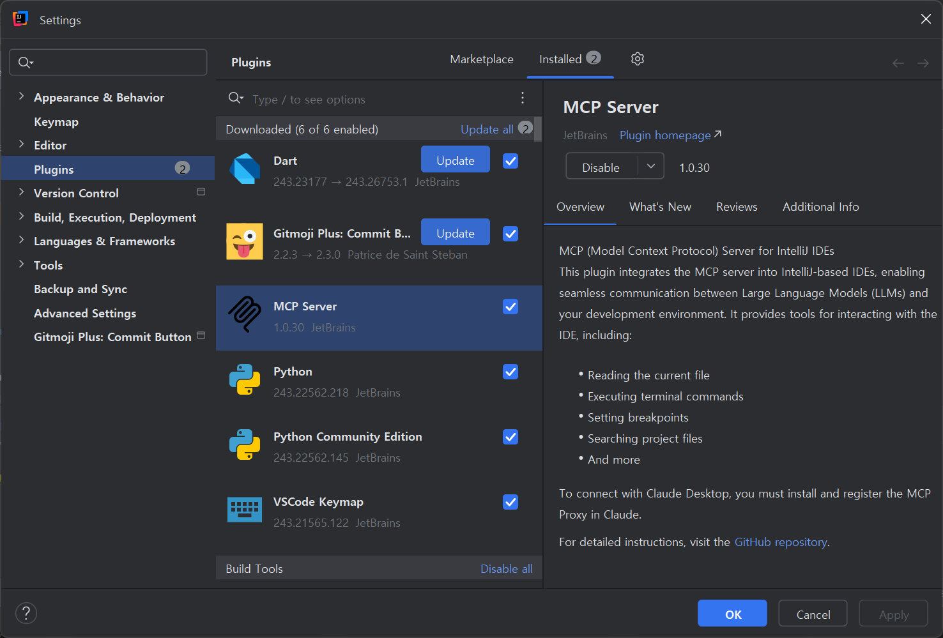943x638 pixels.
Task: Open the Plugin homepage link
Action: (x=670, y=135)
